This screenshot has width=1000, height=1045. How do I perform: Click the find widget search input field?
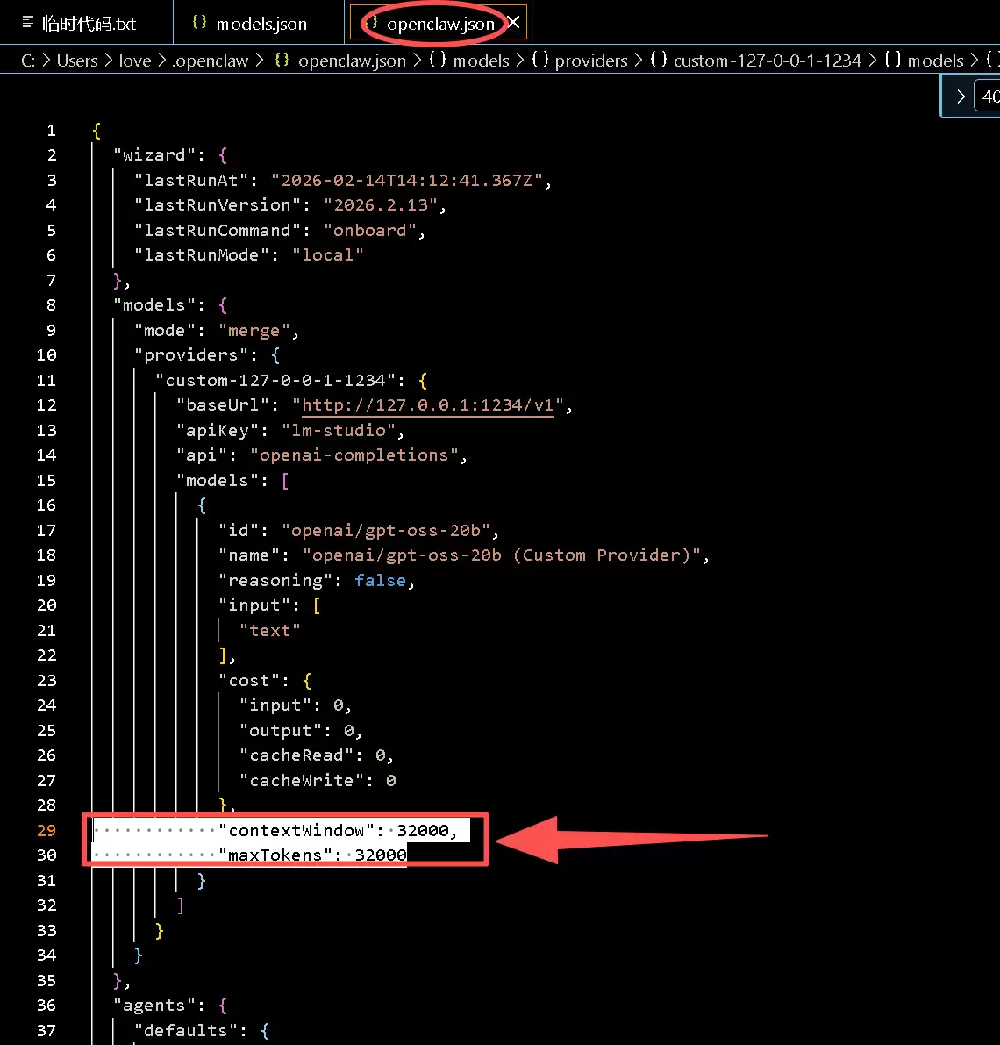[989, 97]
